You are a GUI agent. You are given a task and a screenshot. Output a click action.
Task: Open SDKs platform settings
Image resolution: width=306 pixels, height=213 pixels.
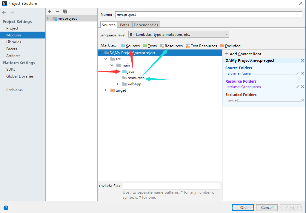10,70
